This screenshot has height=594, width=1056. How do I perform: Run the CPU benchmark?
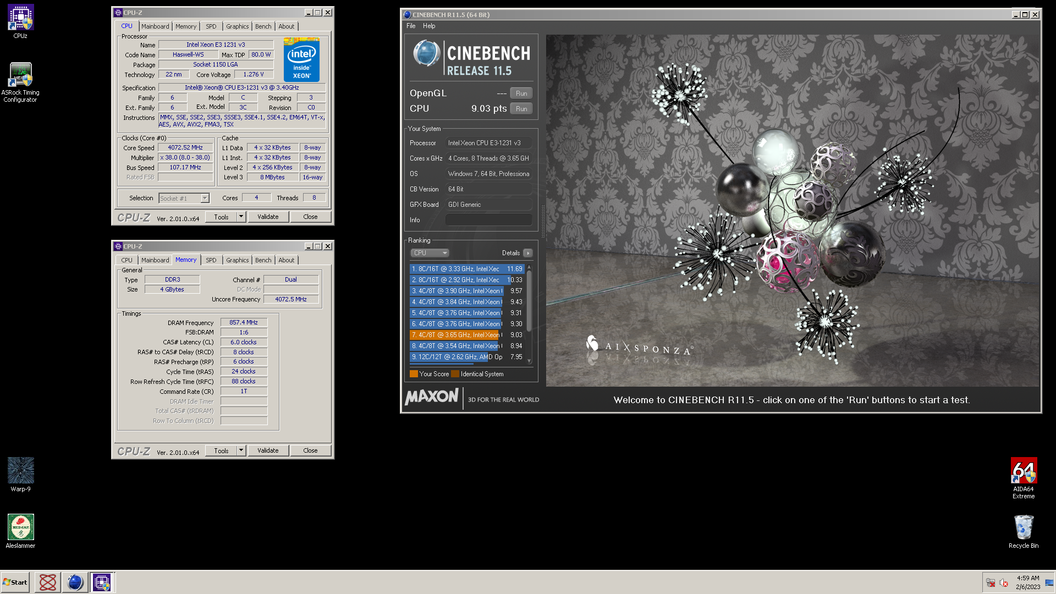pos(521,108)
